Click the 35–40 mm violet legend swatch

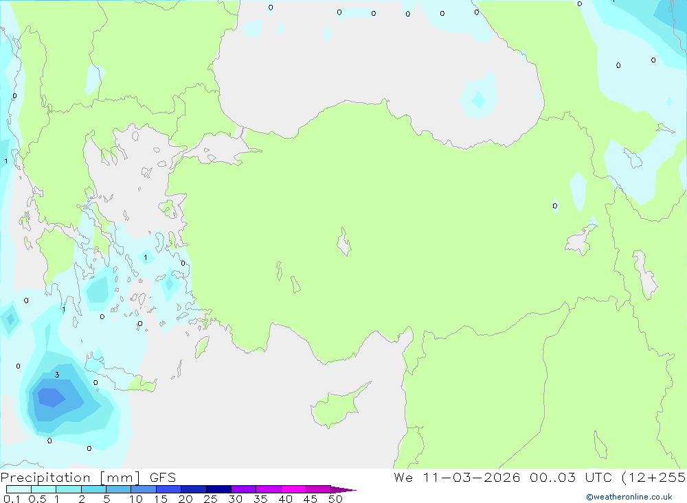268,489
